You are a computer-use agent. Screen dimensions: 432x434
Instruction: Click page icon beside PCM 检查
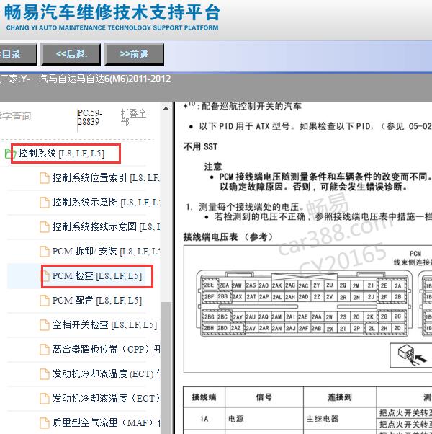pyautogui.click(x=45, y=276)
